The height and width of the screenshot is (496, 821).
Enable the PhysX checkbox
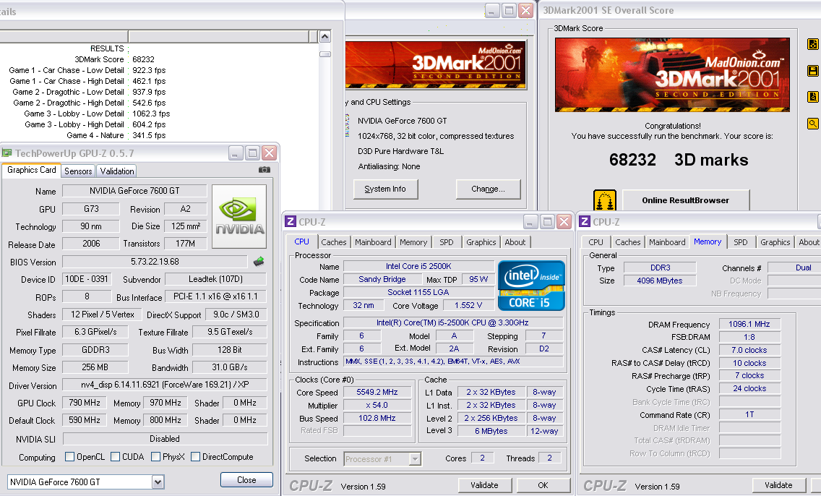click(155, 457)
